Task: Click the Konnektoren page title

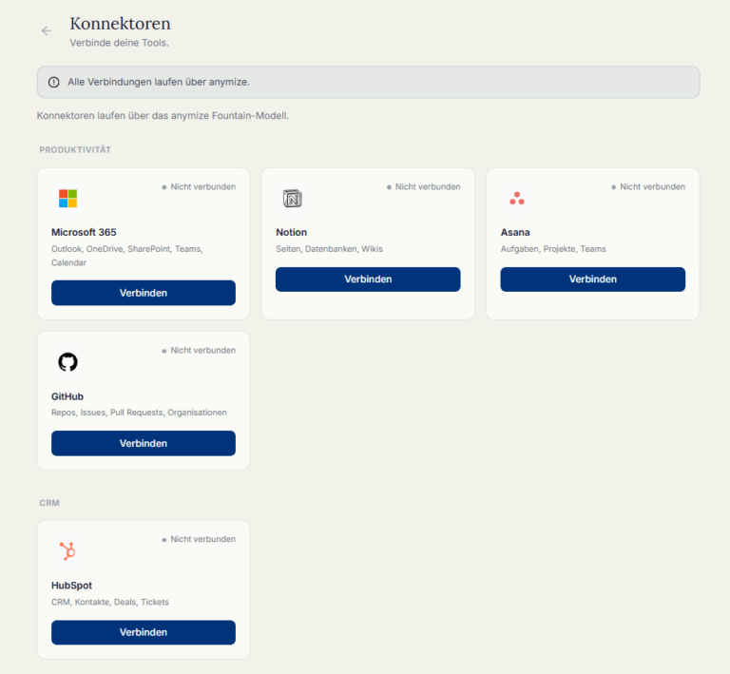Action: [x=120, y=23]
